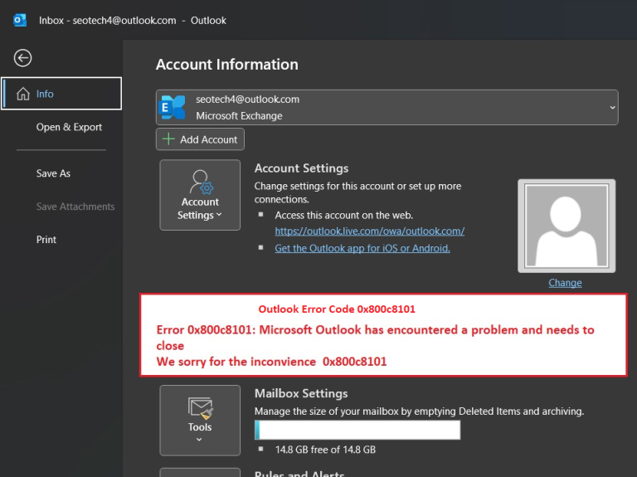Click the green plus icon on Add Account

(x=168, y=139)
